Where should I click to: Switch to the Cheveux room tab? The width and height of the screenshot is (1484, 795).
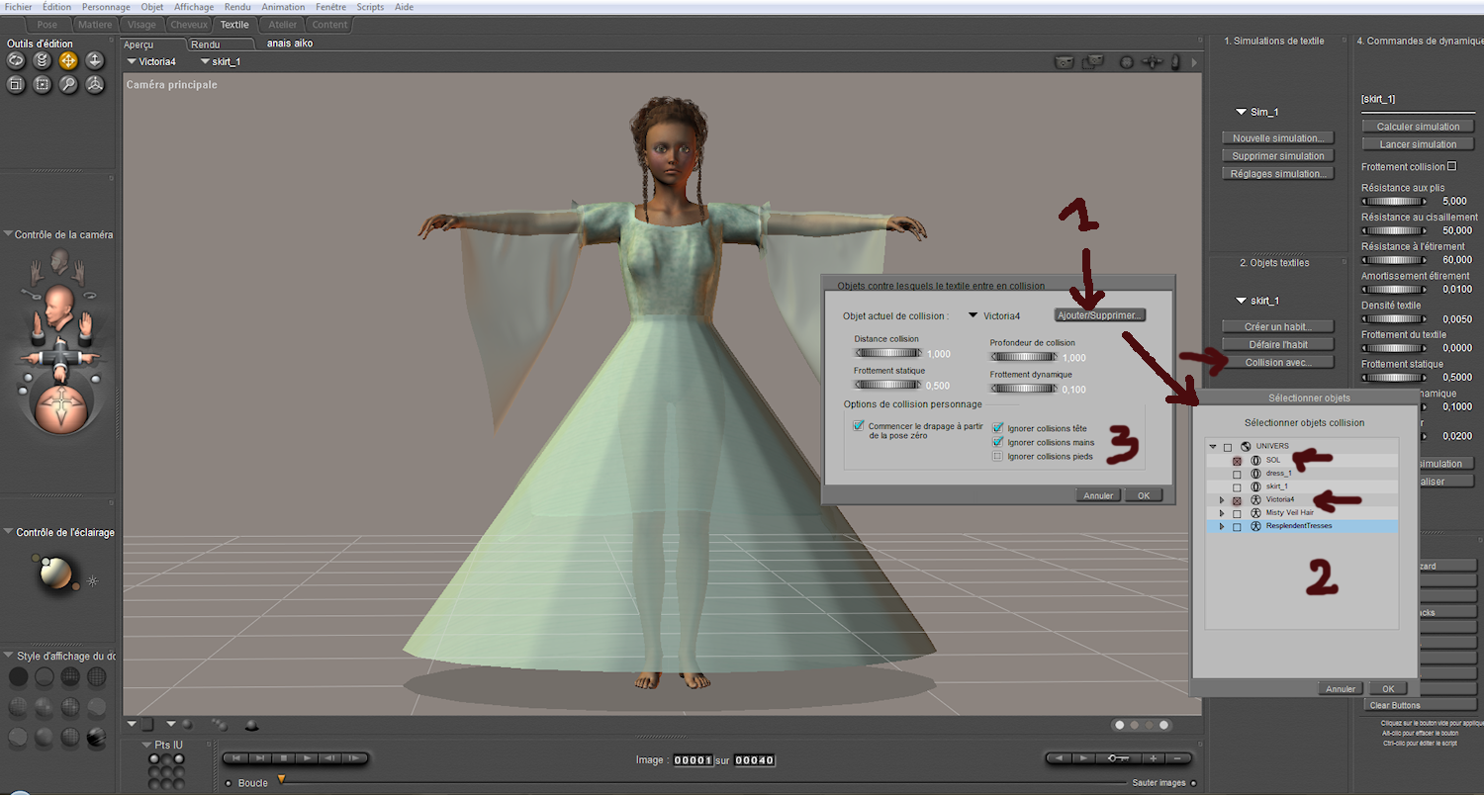click(188, 25)
